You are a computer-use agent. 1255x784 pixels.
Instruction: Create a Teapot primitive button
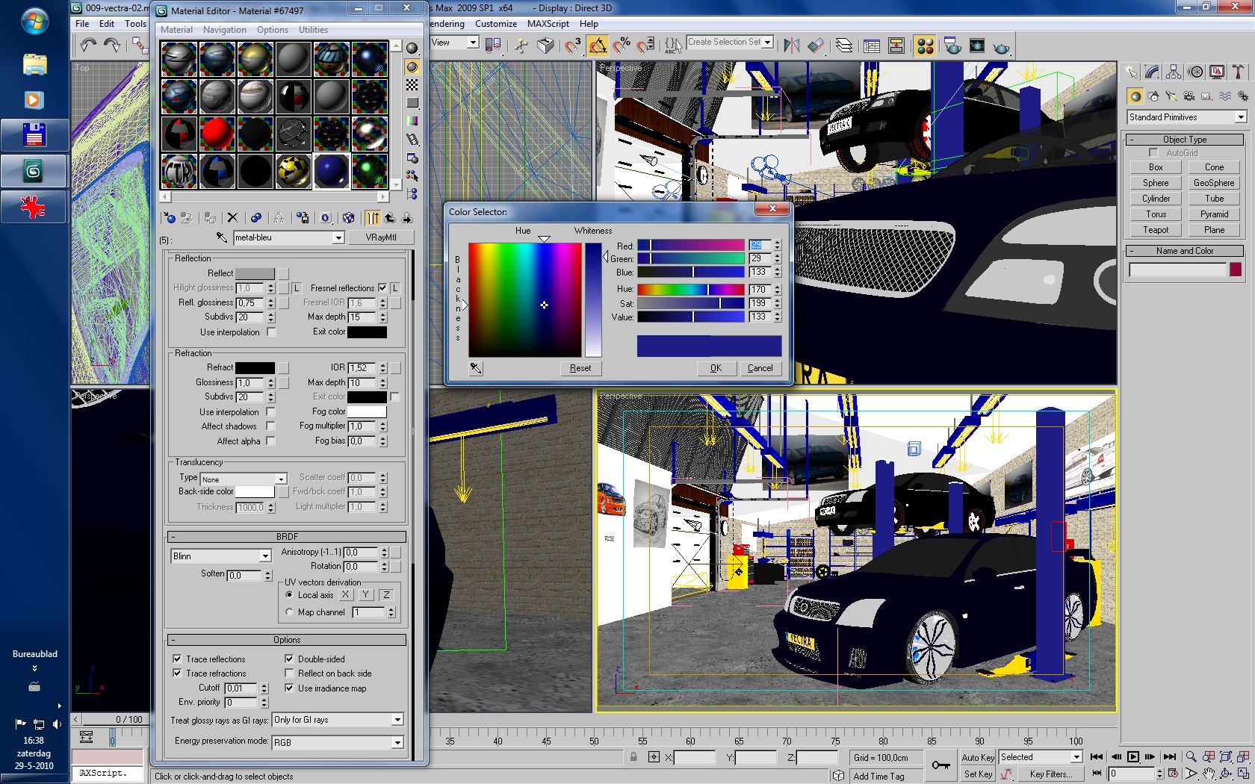point(1155,230)
